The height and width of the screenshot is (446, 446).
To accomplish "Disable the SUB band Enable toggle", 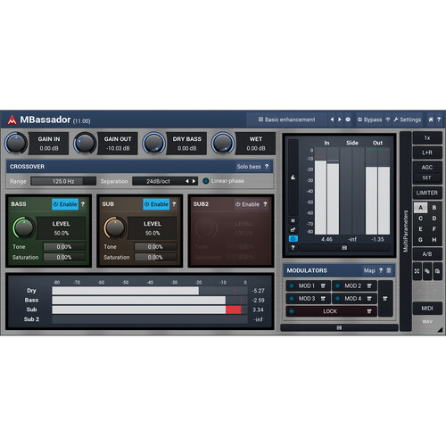I will coord(156,204).
